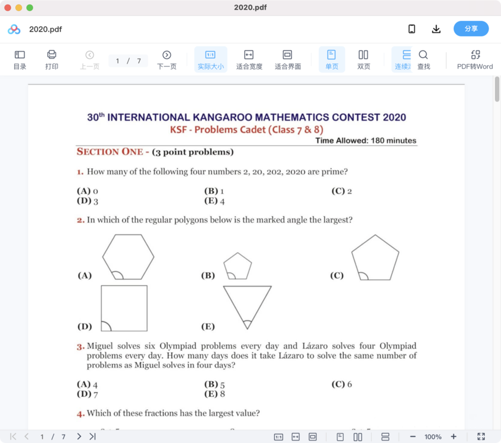Toggle continuous scroll icon in bottom bar
The image size is (501, 443).
point(385,437)
